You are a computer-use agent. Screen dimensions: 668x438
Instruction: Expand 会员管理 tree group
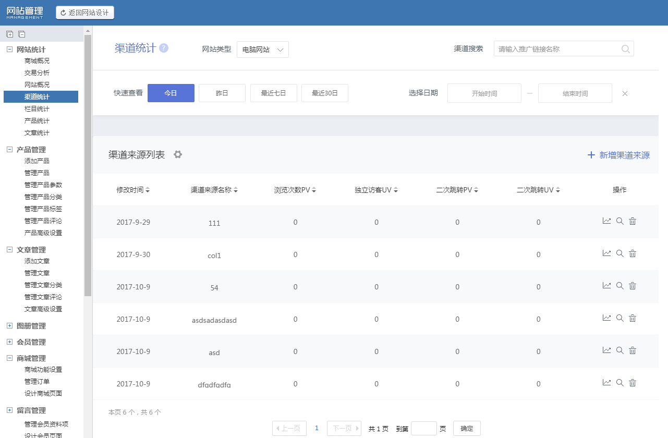pyautogui.click(x=9, y=342)
